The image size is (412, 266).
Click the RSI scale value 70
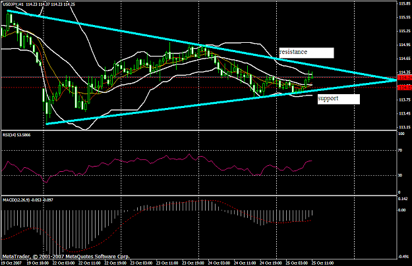pos(400,150)
